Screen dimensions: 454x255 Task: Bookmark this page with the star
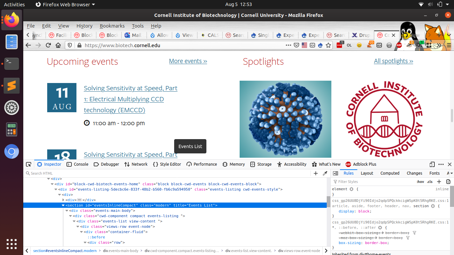point(328,45)
